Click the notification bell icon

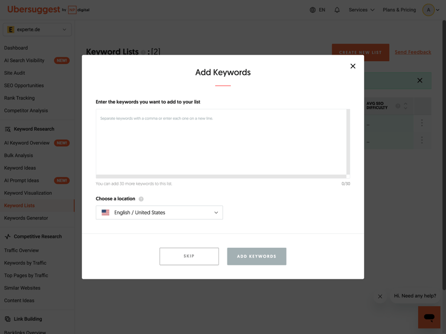point(337,10)
